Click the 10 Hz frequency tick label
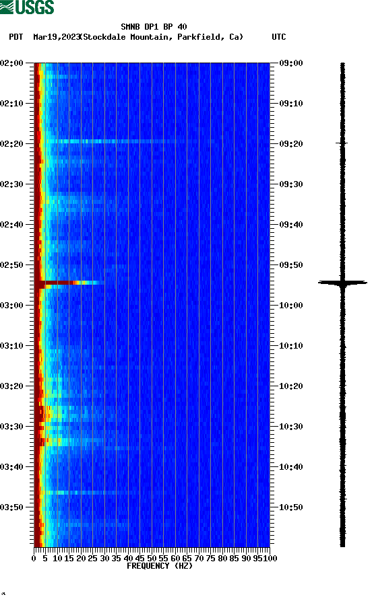Image resolution: width=372 pixels, height=601 pixels. tap(57, 559)
